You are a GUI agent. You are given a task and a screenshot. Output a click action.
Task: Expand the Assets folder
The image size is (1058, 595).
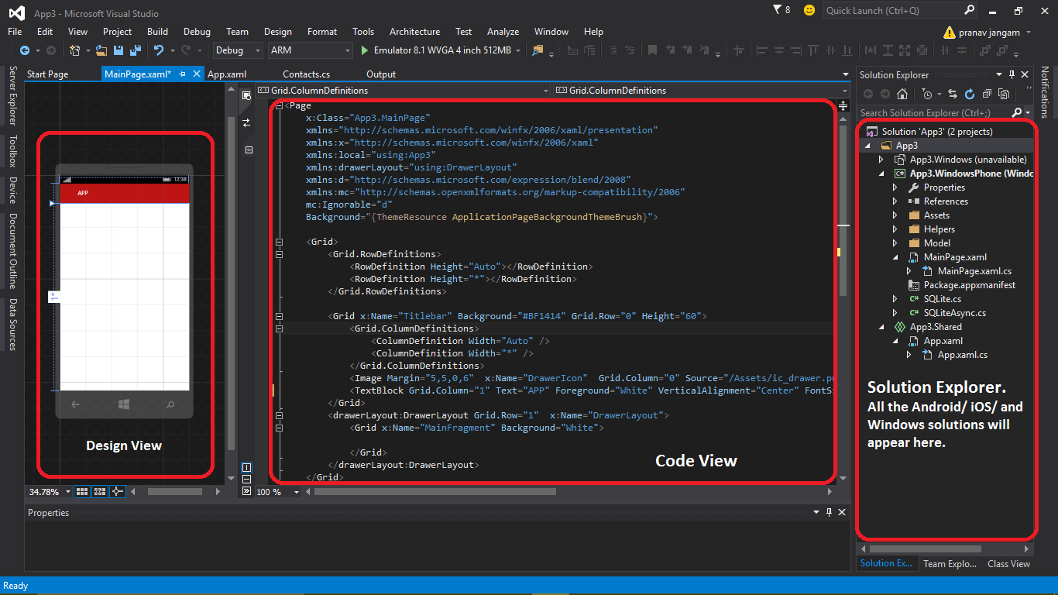pos(895,215)
